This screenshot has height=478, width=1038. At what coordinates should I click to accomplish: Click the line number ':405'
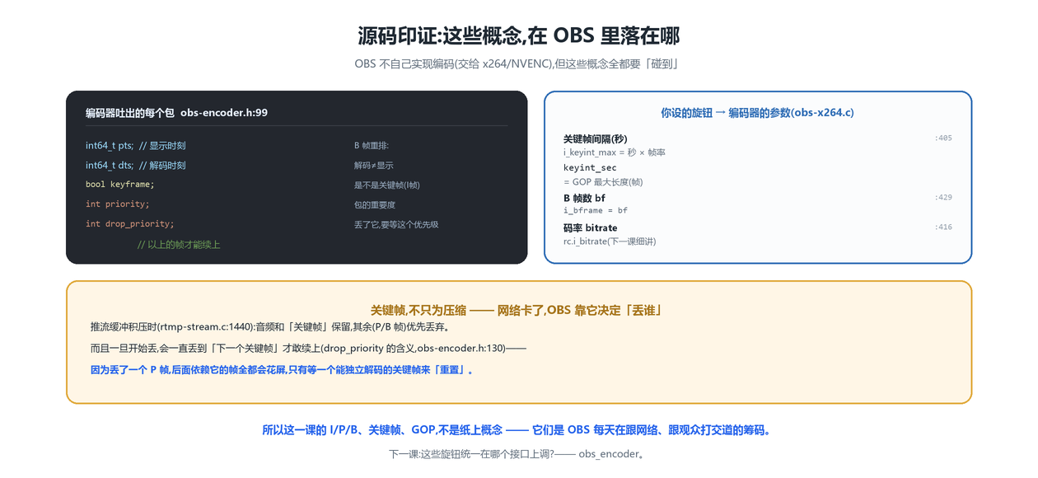943,138
